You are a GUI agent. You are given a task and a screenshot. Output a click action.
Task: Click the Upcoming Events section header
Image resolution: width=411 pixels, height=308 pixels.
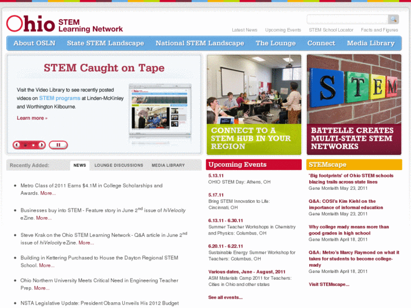click(x=254, y=164)
